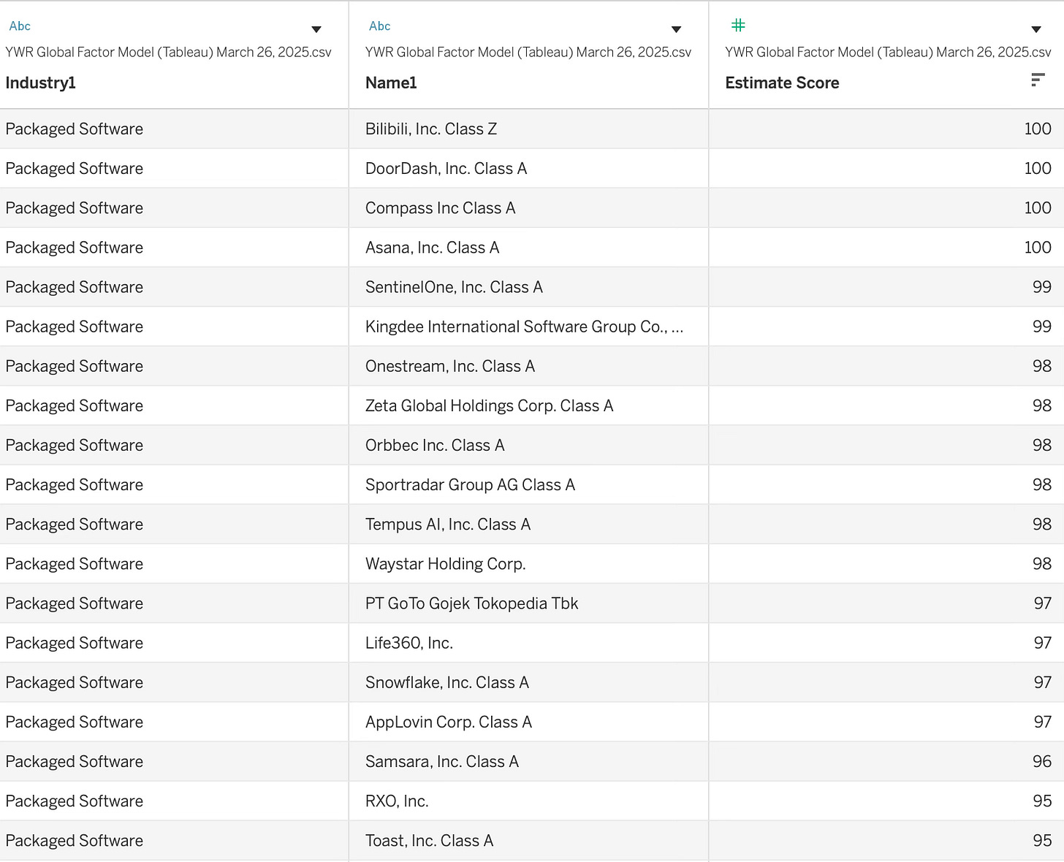Click the score 97 in the PT GoTo row
Image resolution: width=1064 pixels, height=862 pixels.
point(1043,603)
